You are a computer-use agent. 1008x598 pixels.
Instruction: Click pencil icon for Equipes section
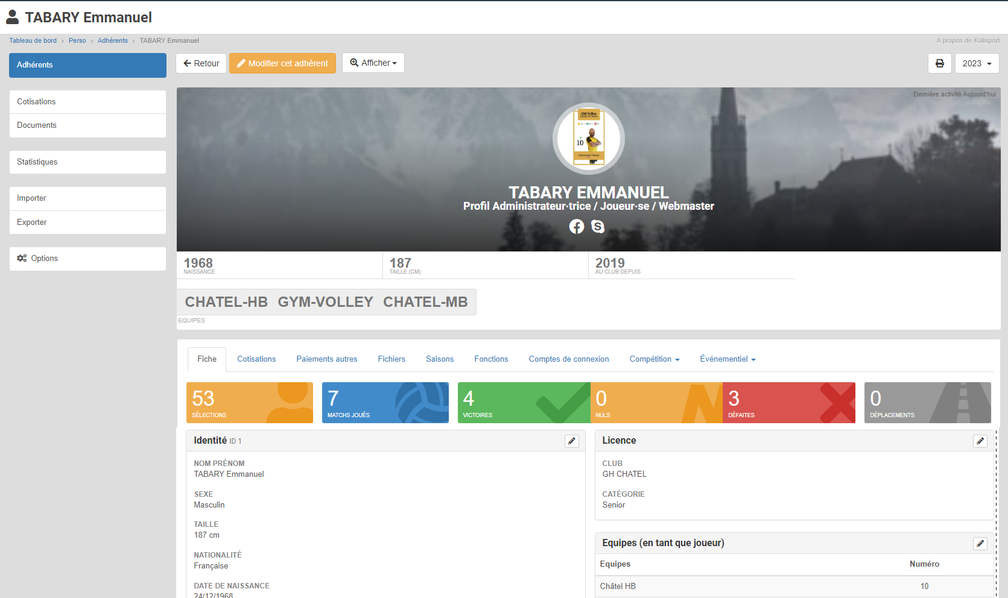[980, 544]
